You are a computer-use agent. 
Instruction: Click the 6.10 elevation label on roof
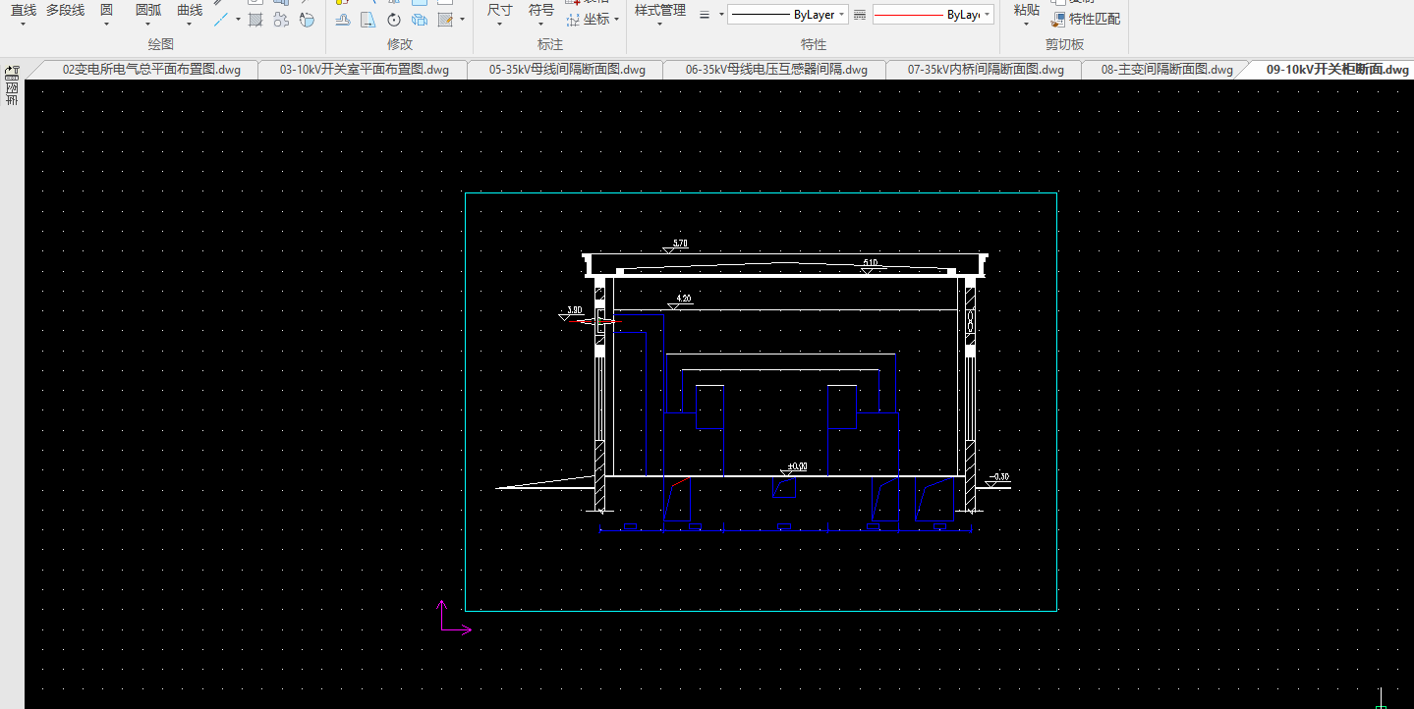pos(870,262)
